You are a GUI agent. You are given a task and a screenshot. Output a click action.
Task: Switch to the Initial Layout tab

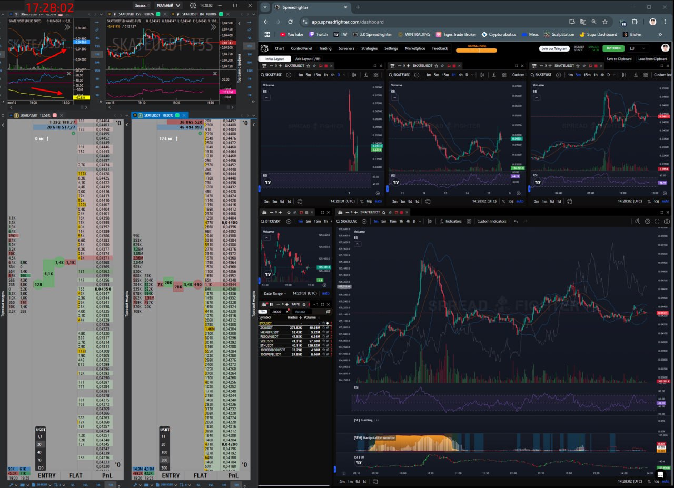pos(274,59)
